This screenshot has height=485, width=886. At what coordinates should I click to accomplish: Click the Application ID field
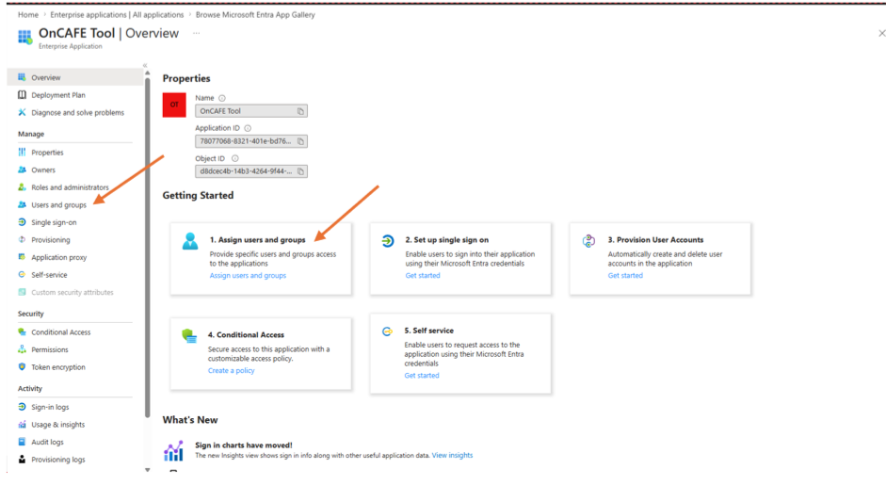(251, 141)
